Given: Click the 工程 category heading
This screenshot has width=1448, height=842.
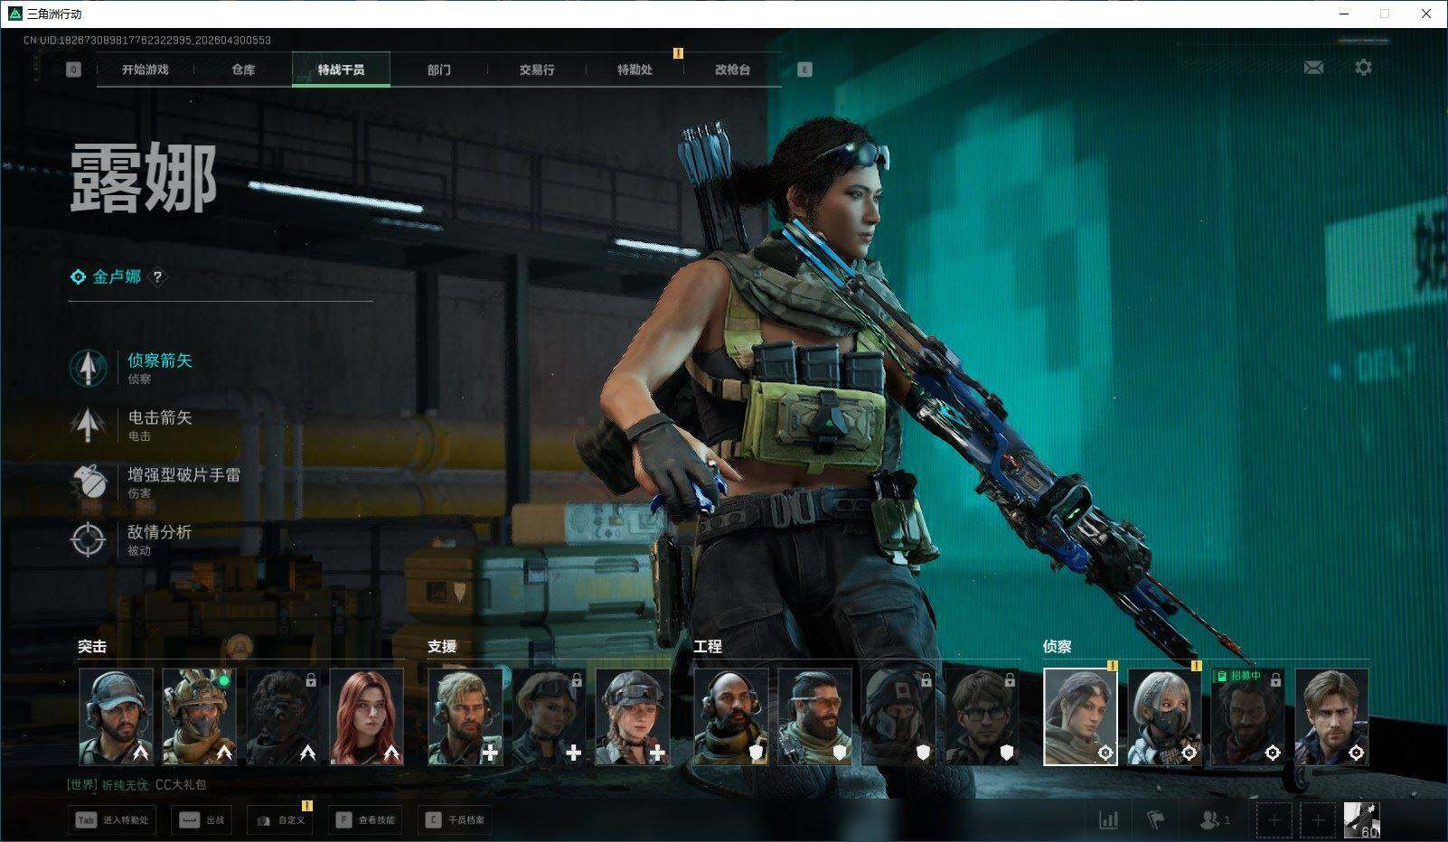Looking at the screenshot, I should (708, 647).
